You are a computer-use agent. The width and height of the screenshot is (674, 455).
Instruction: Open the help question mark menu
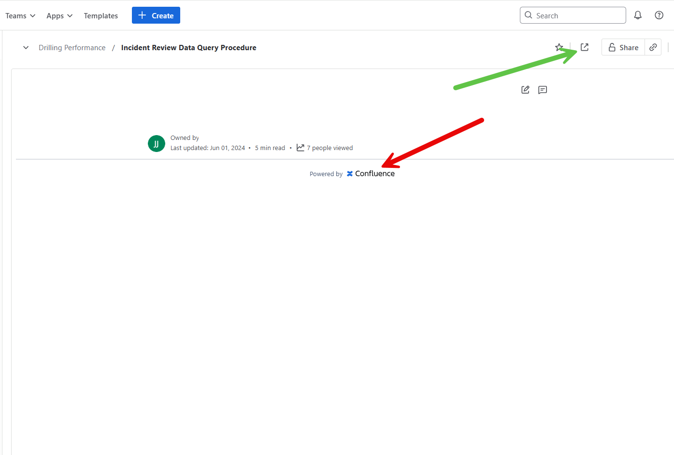coord(659,15)
